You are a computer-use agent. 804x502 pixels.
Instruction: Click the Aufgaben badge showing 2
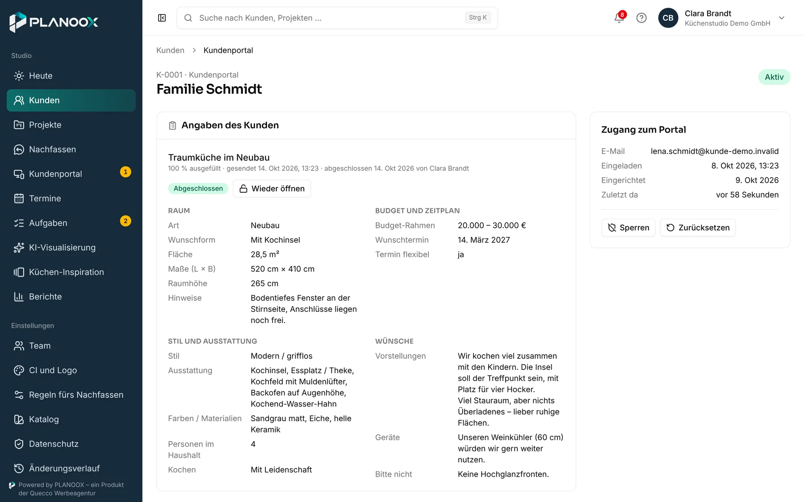tap(126, 221)
